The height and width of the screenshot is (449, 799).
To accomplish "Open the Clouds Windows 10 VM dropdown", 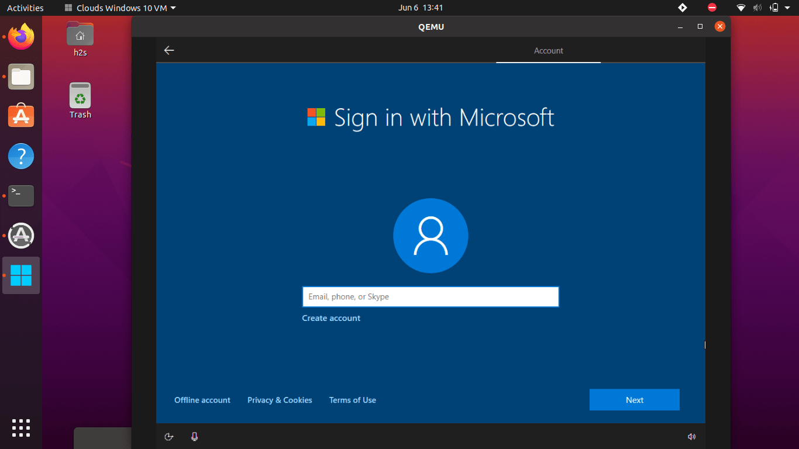I will click(x=119, y=8).
